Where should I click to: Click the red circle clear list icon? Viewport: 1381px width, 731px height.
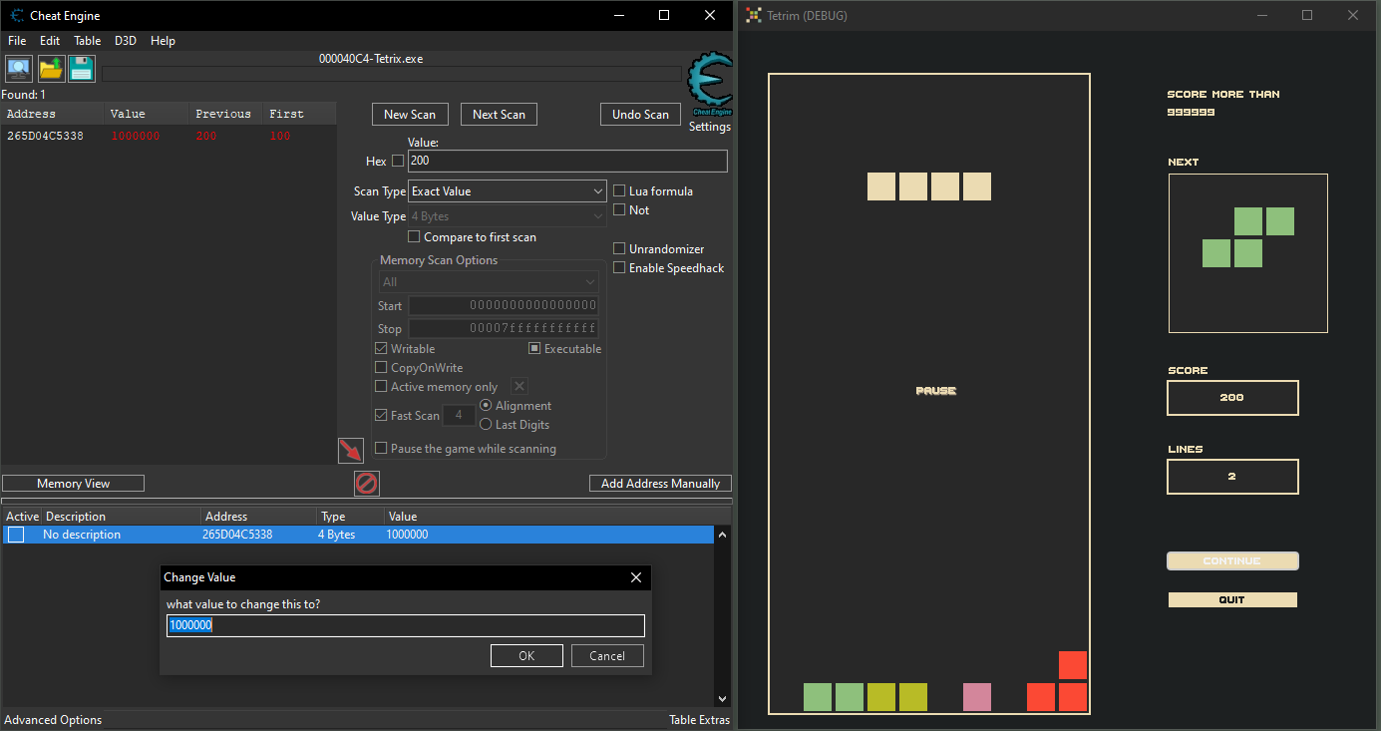click(x=367, y=484)
